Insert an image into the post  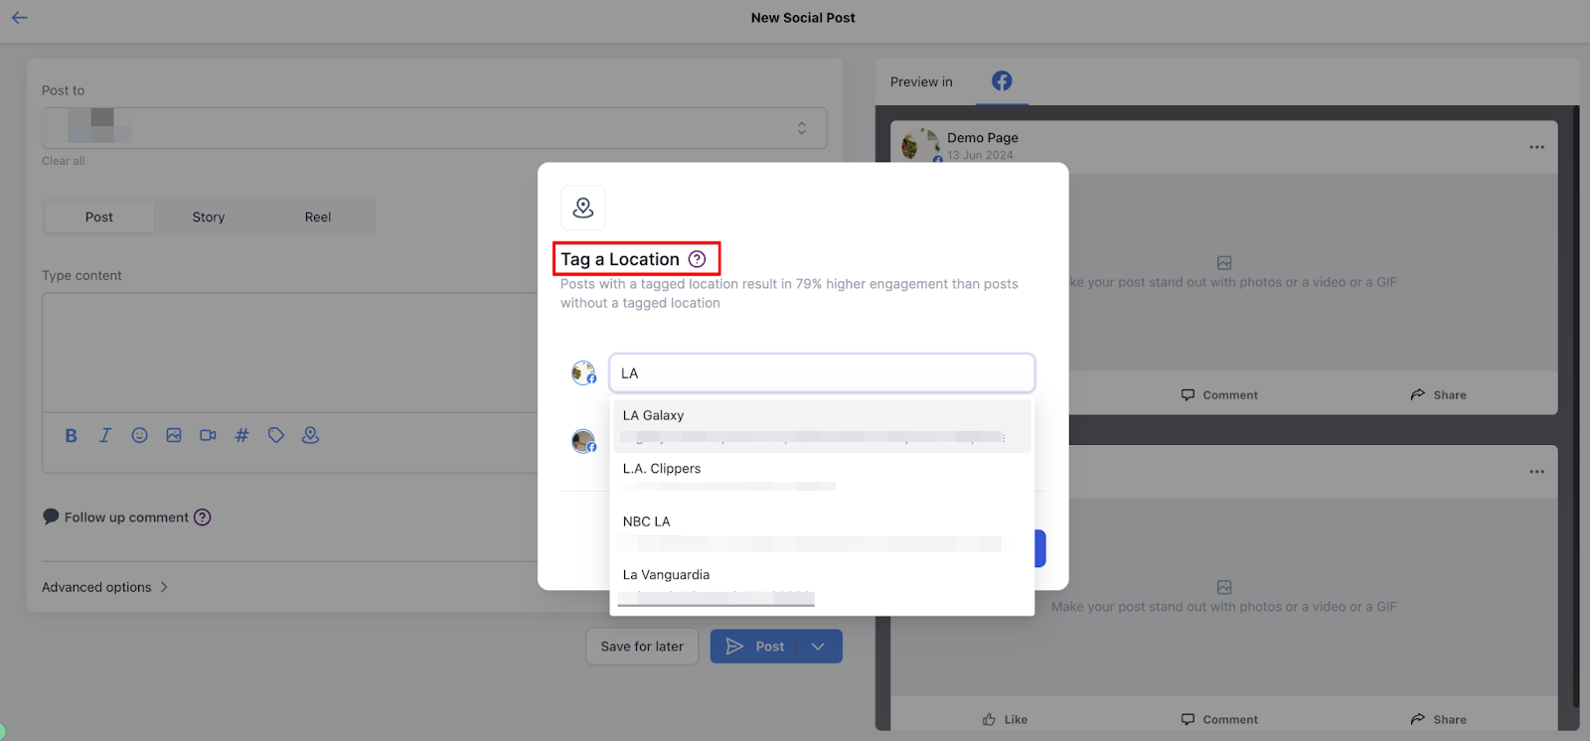(174, 436)
